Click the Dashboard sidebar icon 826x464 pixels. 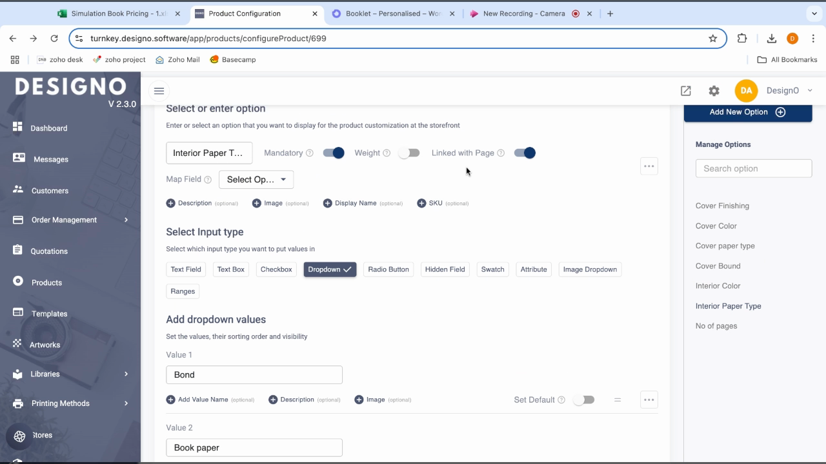click(x=17, y=128)
